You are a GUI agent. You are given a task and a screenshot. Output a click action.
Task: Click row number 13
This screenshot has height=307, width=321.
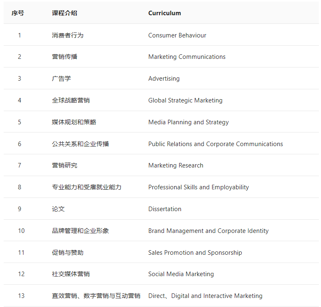(21, 296)
